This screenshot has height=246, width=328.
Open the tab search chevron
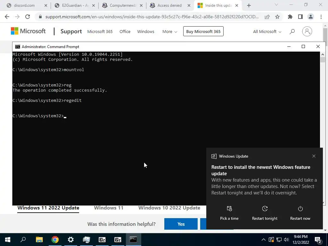(276, 4)
